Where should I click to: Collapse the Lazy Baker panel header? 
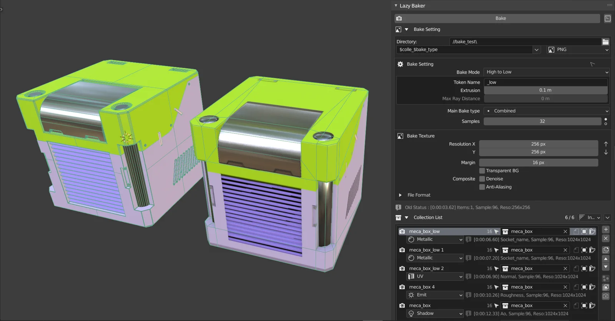[396, 6]
